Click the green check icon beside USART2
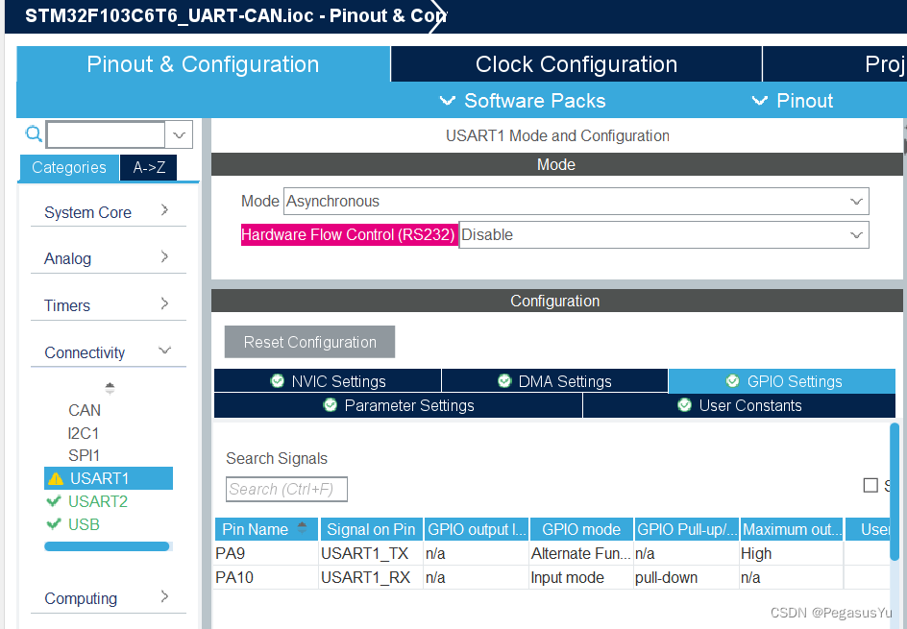 pyautogui.click(x=55, y=501)
